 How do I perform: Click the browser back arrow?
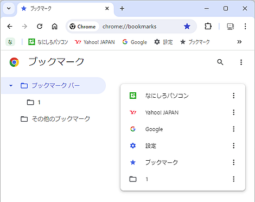pyautogui.click(x=10, y=27)
